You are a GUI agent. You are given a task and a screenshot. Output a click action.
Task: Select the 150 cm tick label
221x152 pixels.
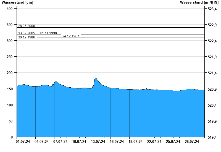point(10,89)
